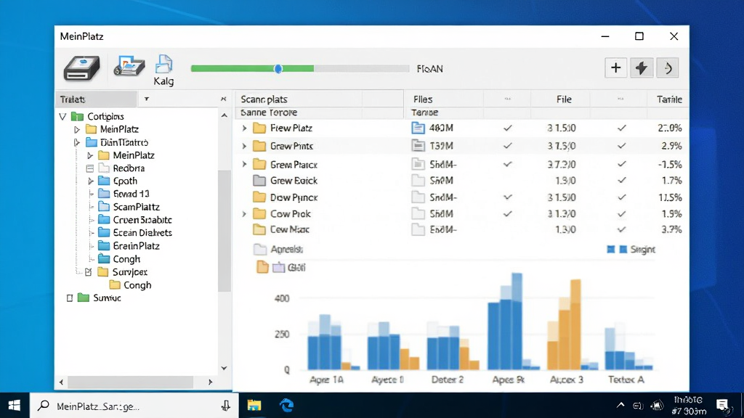Show hidden system tray icons
The width and height of the screenshot is (744, 418).
click(x=620, y=405)
